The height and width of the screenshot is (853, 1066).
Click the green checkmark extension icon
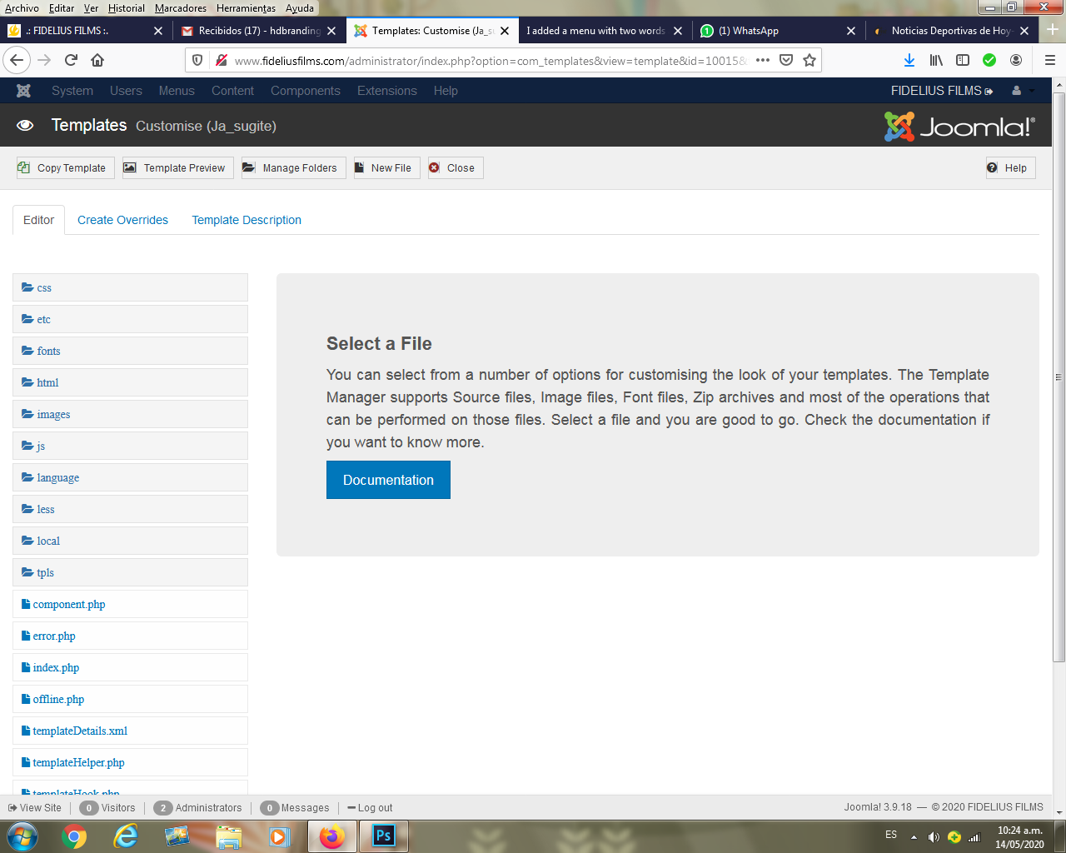[989, 60]
